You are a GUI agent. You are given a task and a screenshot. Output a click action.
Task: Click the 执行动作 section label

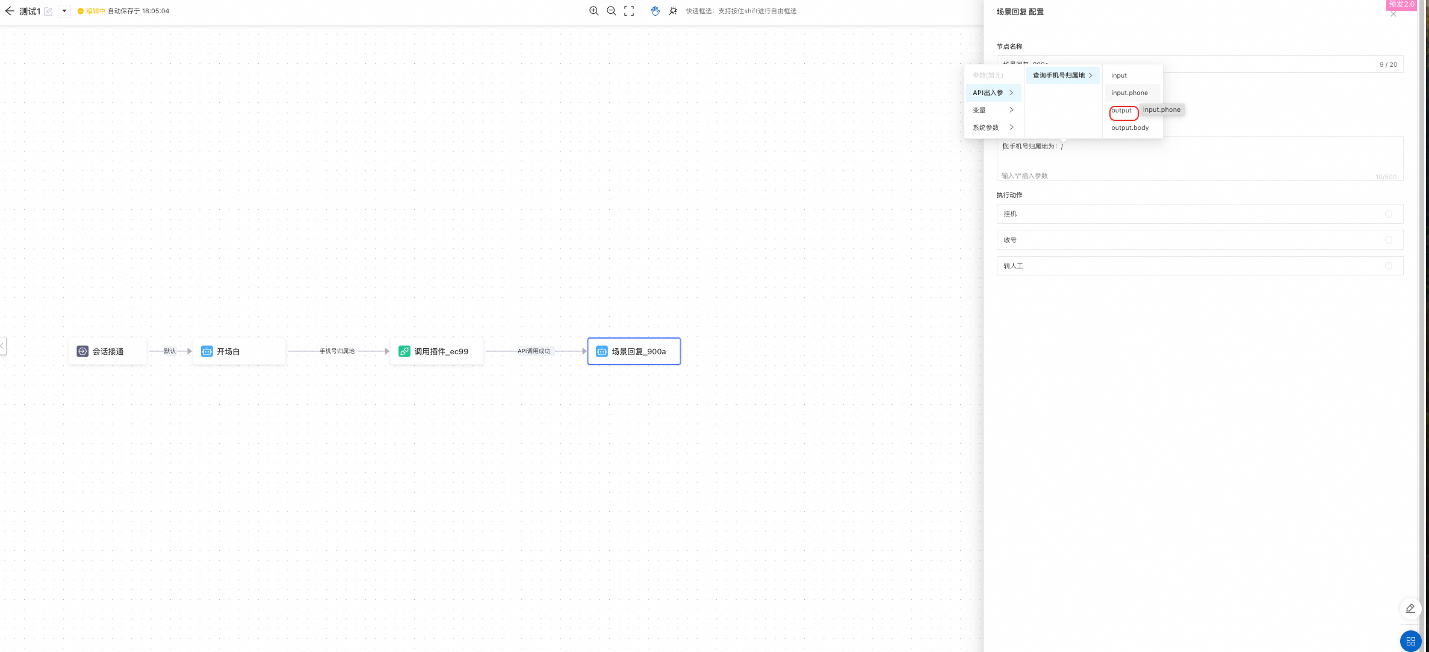pyautogui.click(x=1009, y=195)
